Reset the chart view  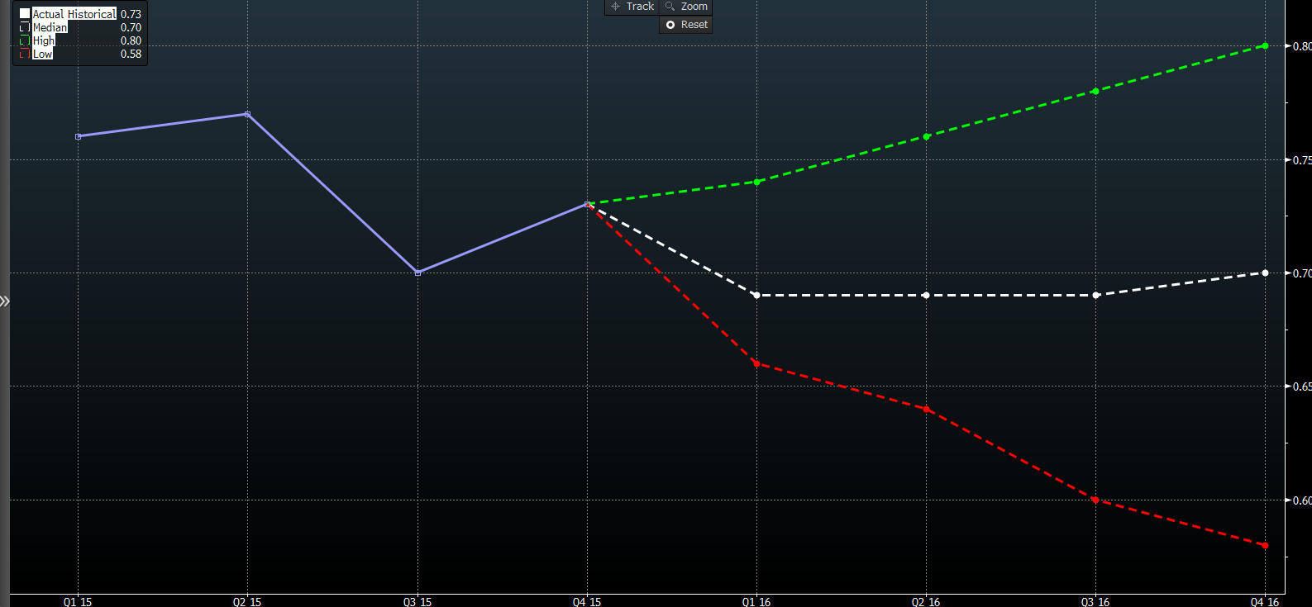(686, 25)
